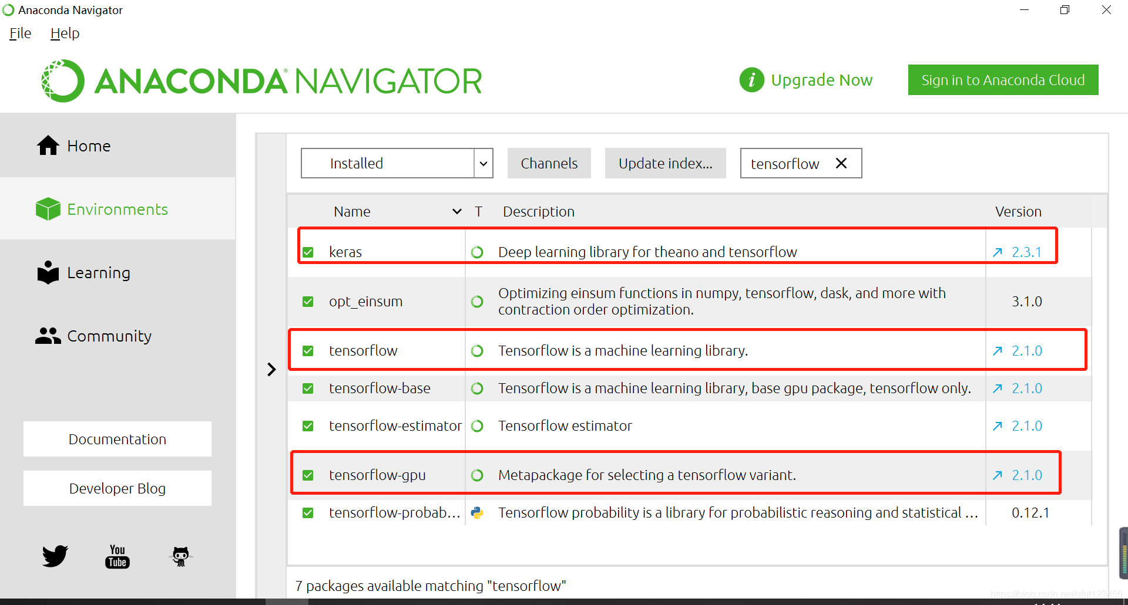Select the keras package name
Viewport: 1128px width, 605px height.
345,252
